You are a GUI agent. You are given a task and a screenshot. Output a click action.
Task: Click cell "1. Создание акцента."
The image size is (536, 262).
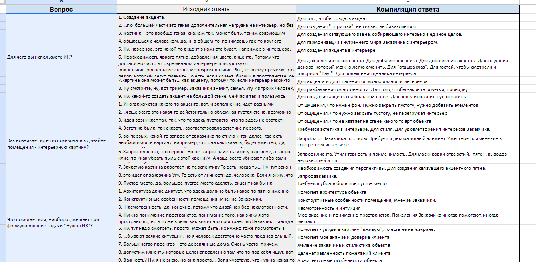click(206, 18)
